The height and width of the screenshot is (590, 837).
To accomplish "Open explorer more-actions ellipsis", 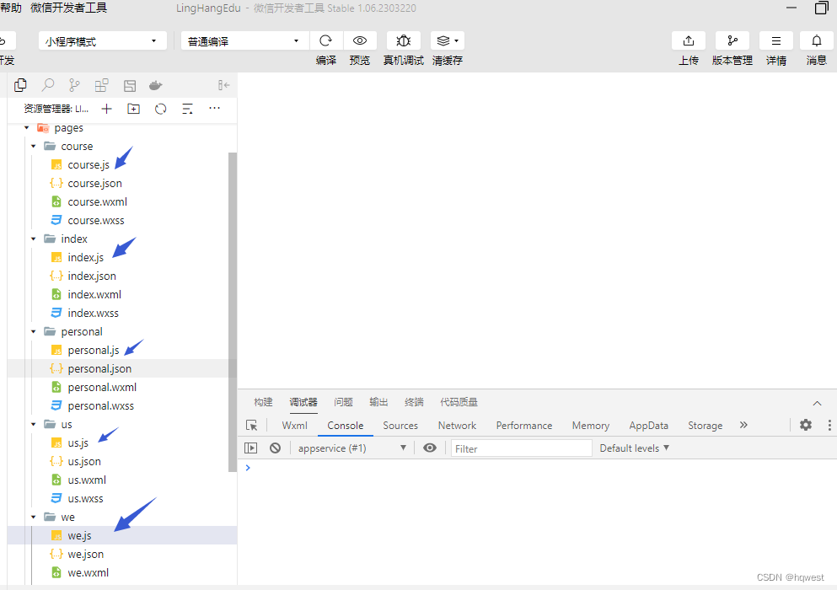I will [x=215, y=109].
